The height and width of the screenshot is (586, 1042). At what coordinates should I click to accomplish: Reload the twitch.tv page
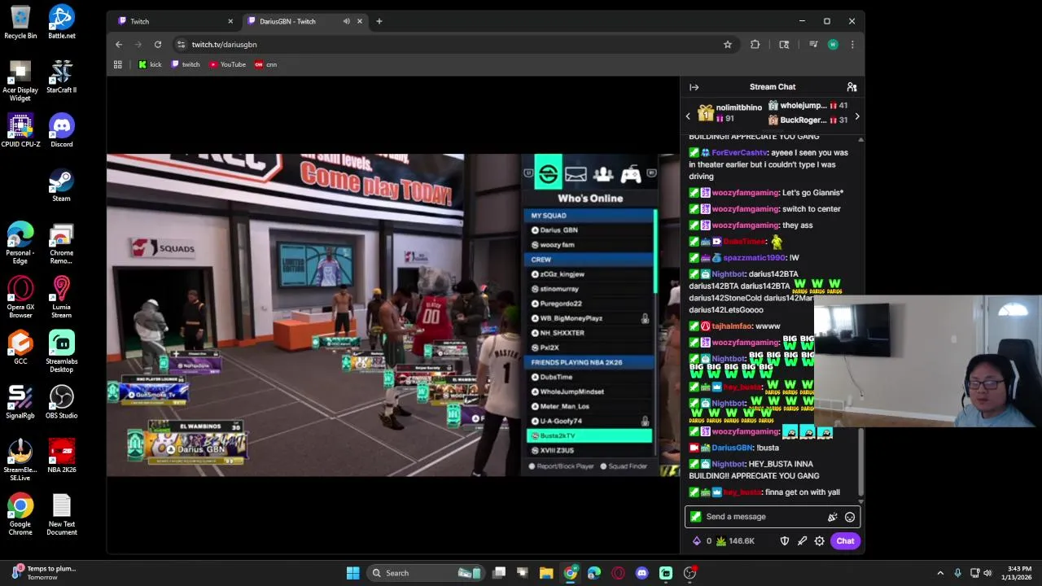coord(158,45)
